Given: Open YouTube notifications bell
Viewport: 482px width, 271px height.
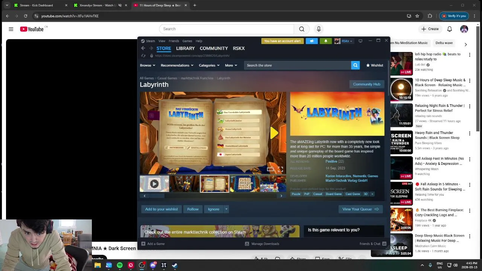Looking at the screenshot, I should pyautogui.click(x=450, y=29).
